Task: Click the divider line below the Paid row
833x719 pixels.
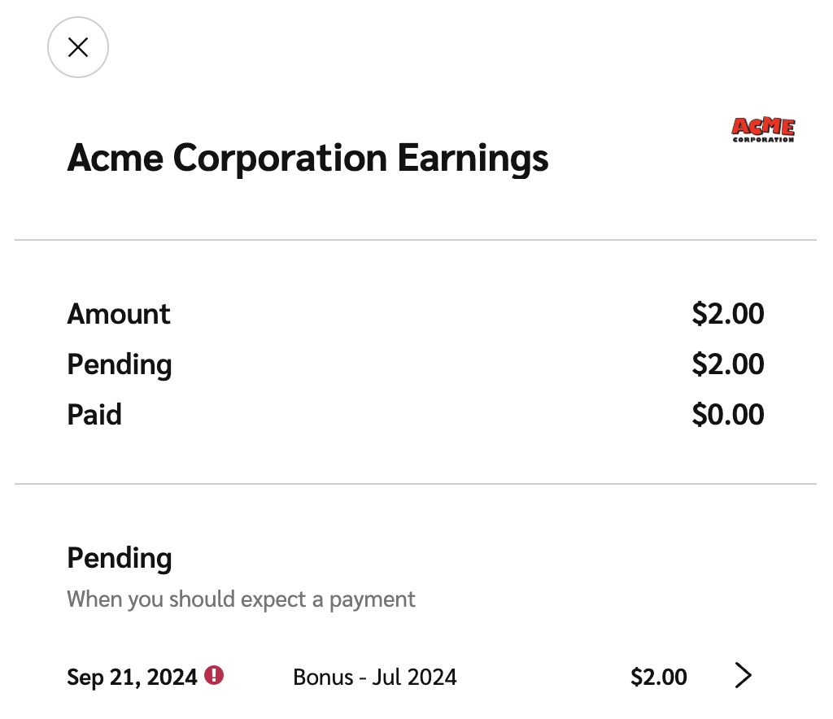Action: pyautogui.click(x=415, y=484)
